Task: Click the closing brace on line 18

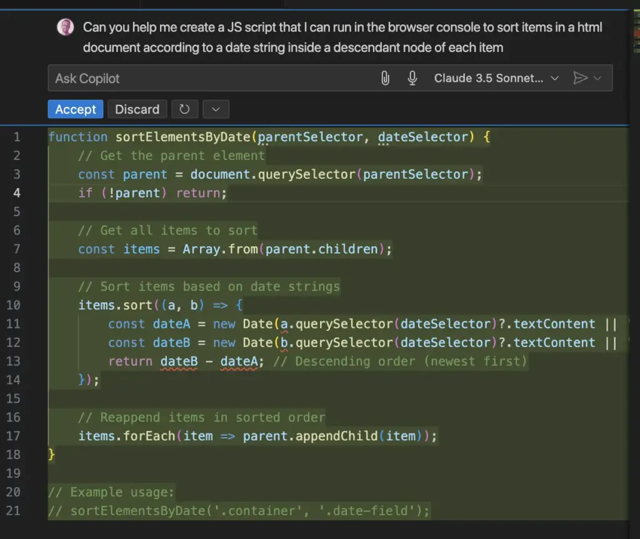Action: pyautogui.click(x=51, y=455)
